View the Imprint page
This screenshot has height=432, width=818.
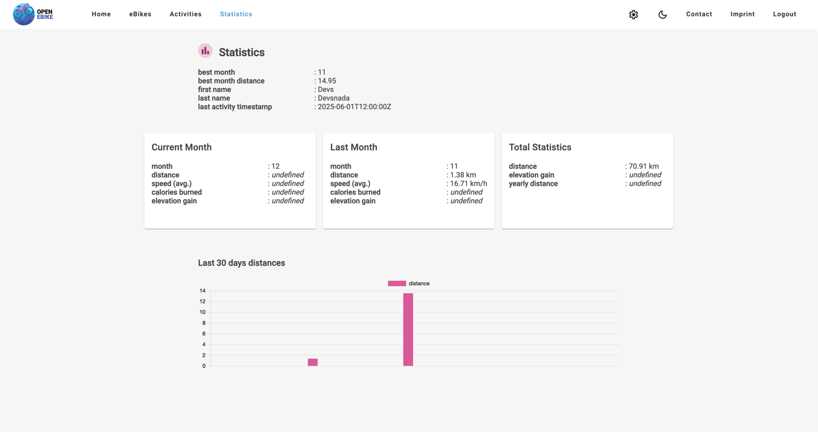pyautogui.click(x=743, y=14)
